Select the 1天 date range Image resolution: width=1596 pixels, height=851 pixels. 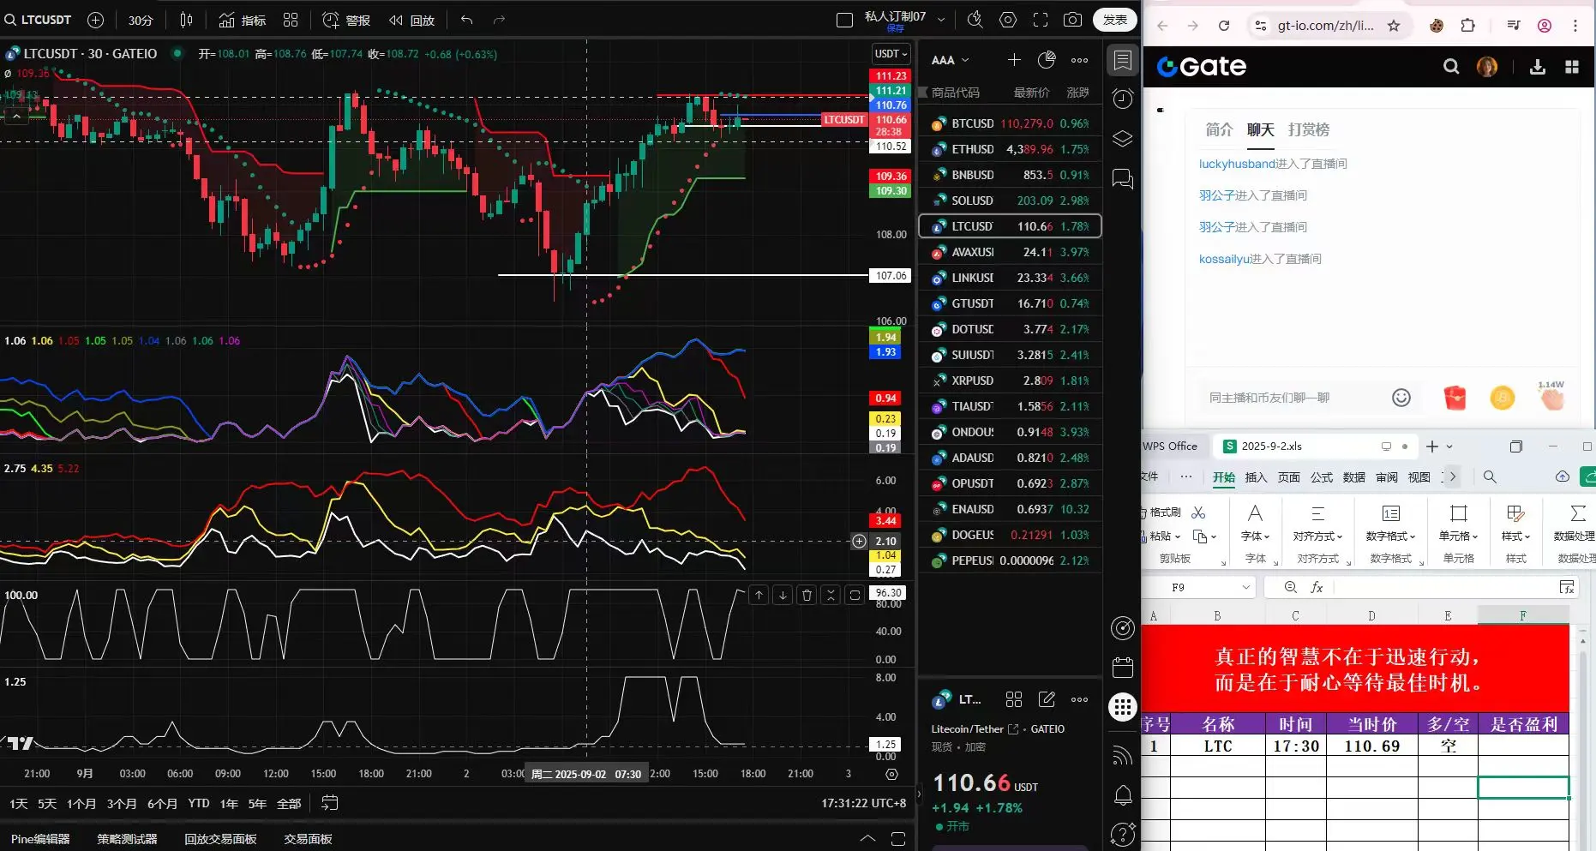tap(19, 804)
